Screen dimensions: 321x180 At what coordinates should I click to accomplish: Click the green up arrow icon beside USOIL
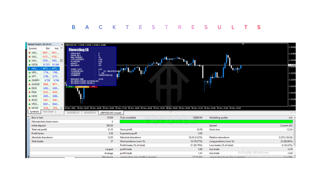coord(30,64)
